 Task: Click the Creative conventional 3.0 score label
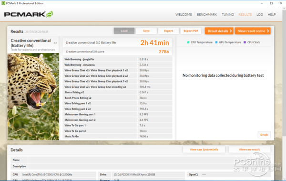(x=85, y=51)
